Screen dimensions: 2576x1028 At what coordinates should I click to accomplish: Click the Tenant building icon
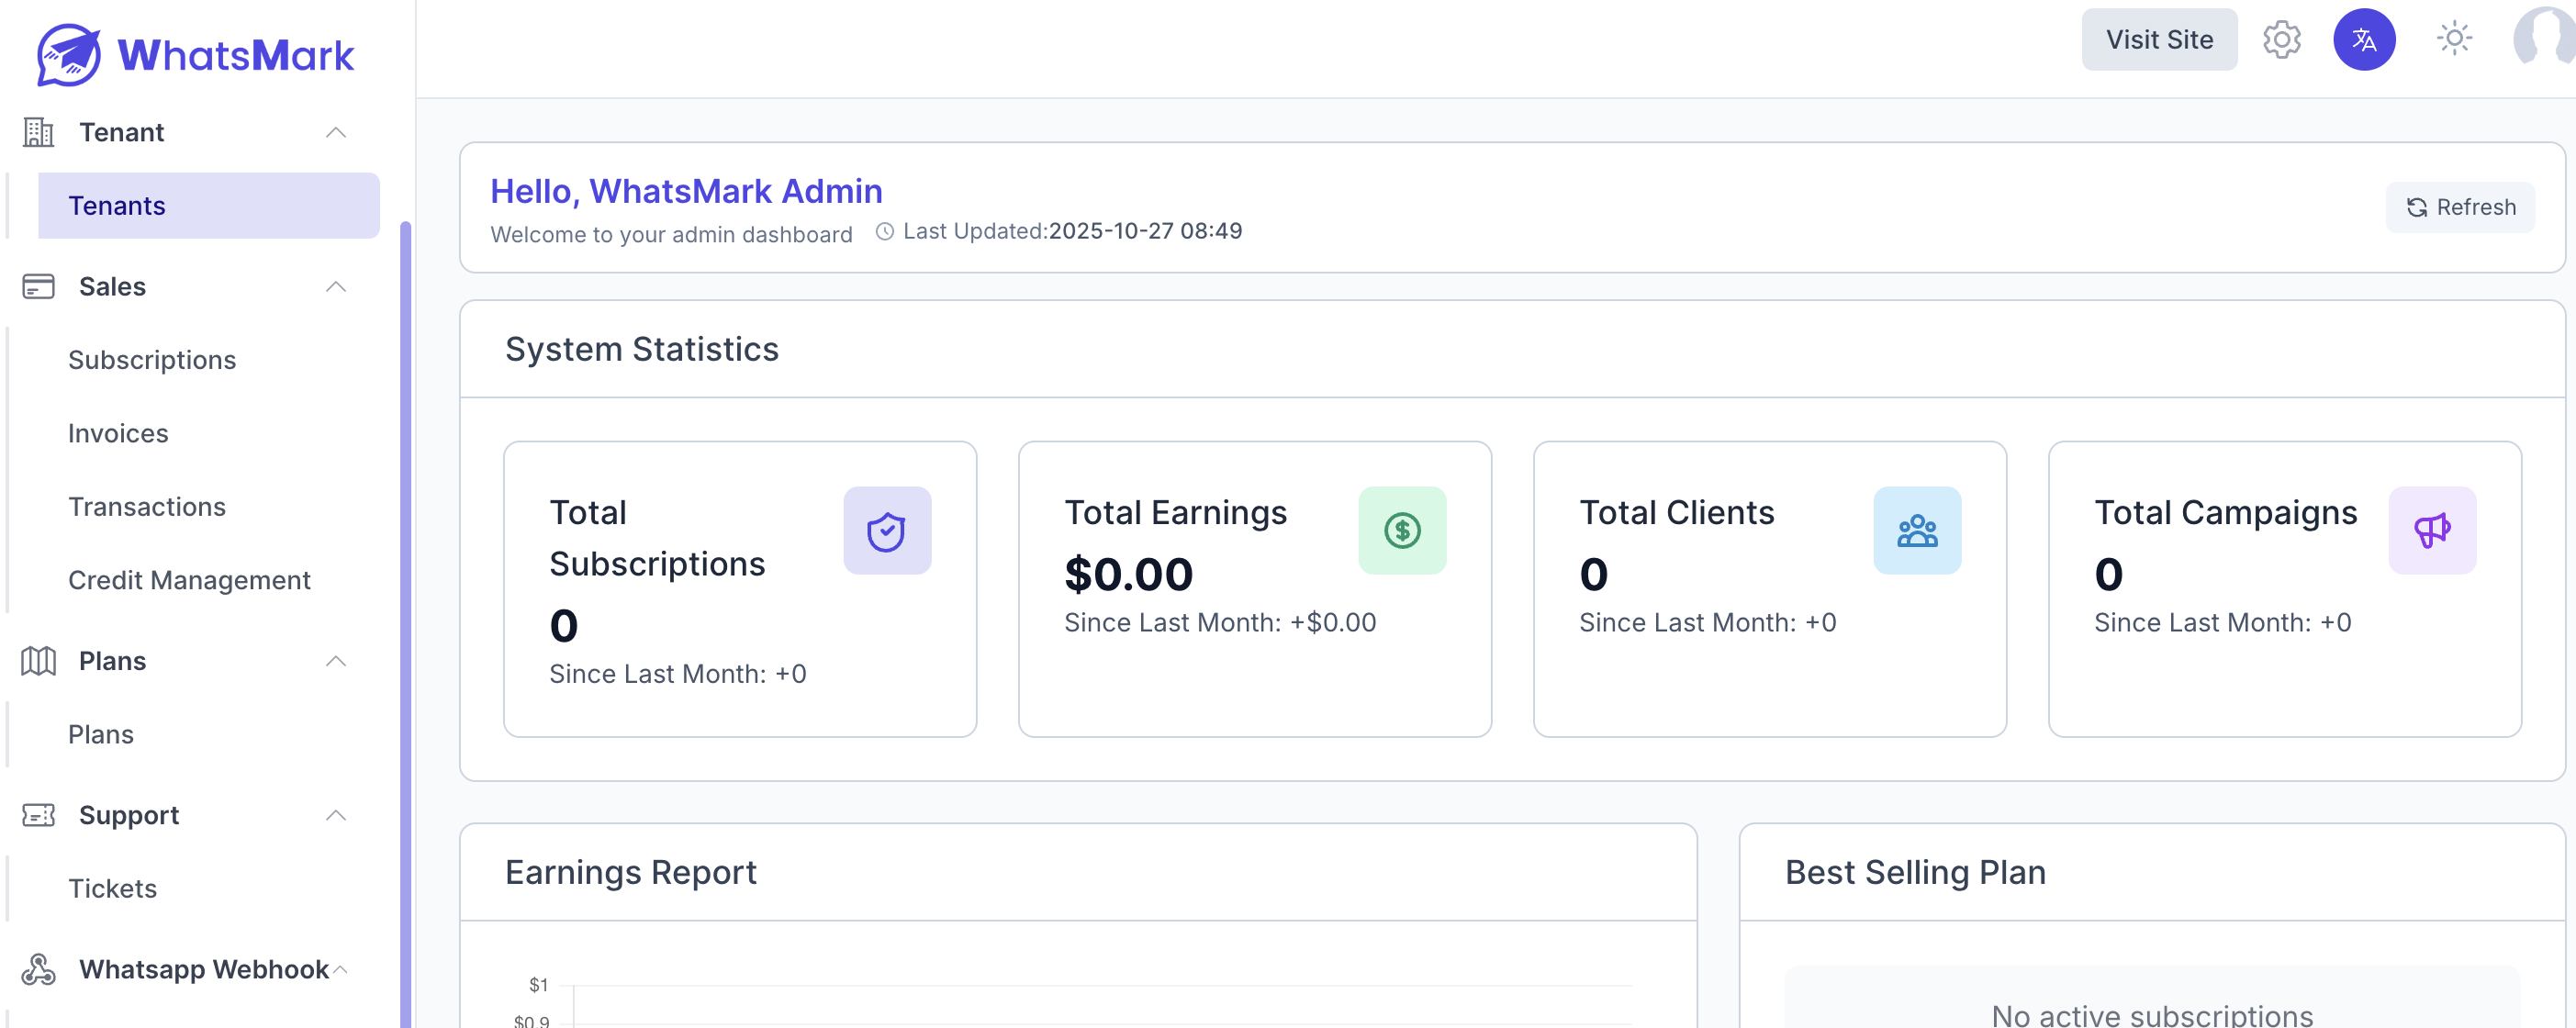pos(38,132)
